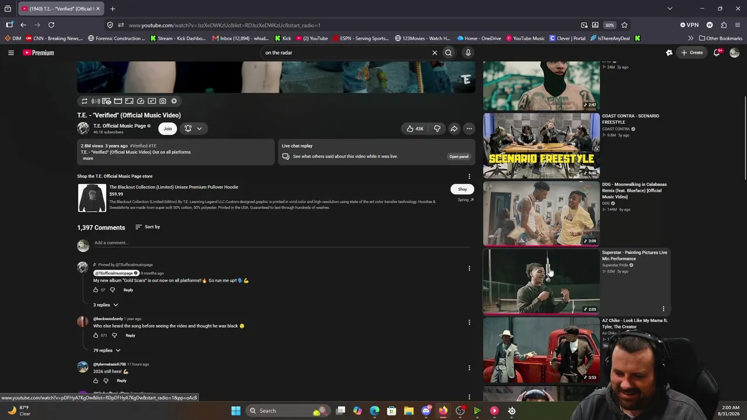This screenshot has width=747, height=420.
Task: Open the #Verified hashtag link
Action: [138, 146]
